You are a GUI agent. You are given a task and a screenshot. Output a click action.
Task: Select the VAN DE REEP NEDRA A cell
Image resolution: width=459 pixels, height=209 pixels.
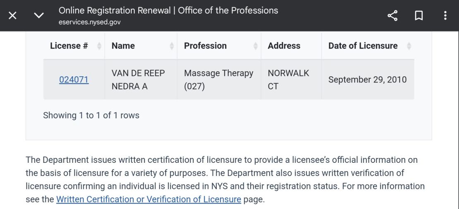pos(138,80)
